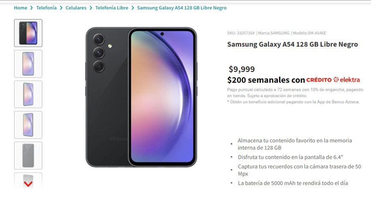Click the Crédito Elektra logo
The image size is (371, 207).
pos(333,80)
